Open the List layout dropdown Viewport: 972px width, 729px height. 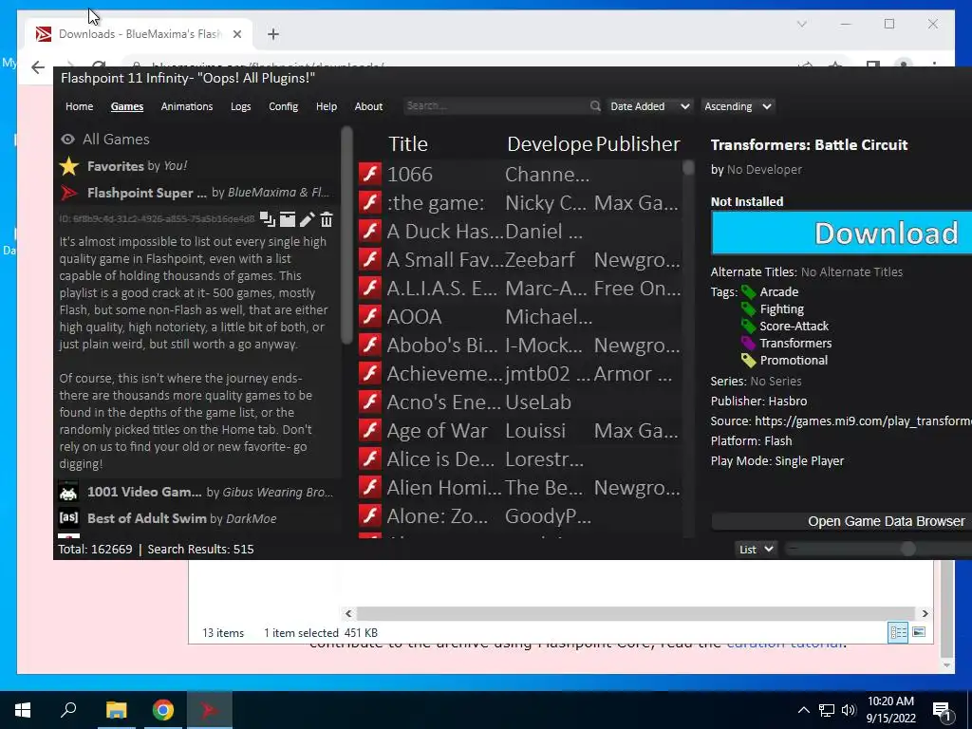pyautogui.click(x=755, y=550)
